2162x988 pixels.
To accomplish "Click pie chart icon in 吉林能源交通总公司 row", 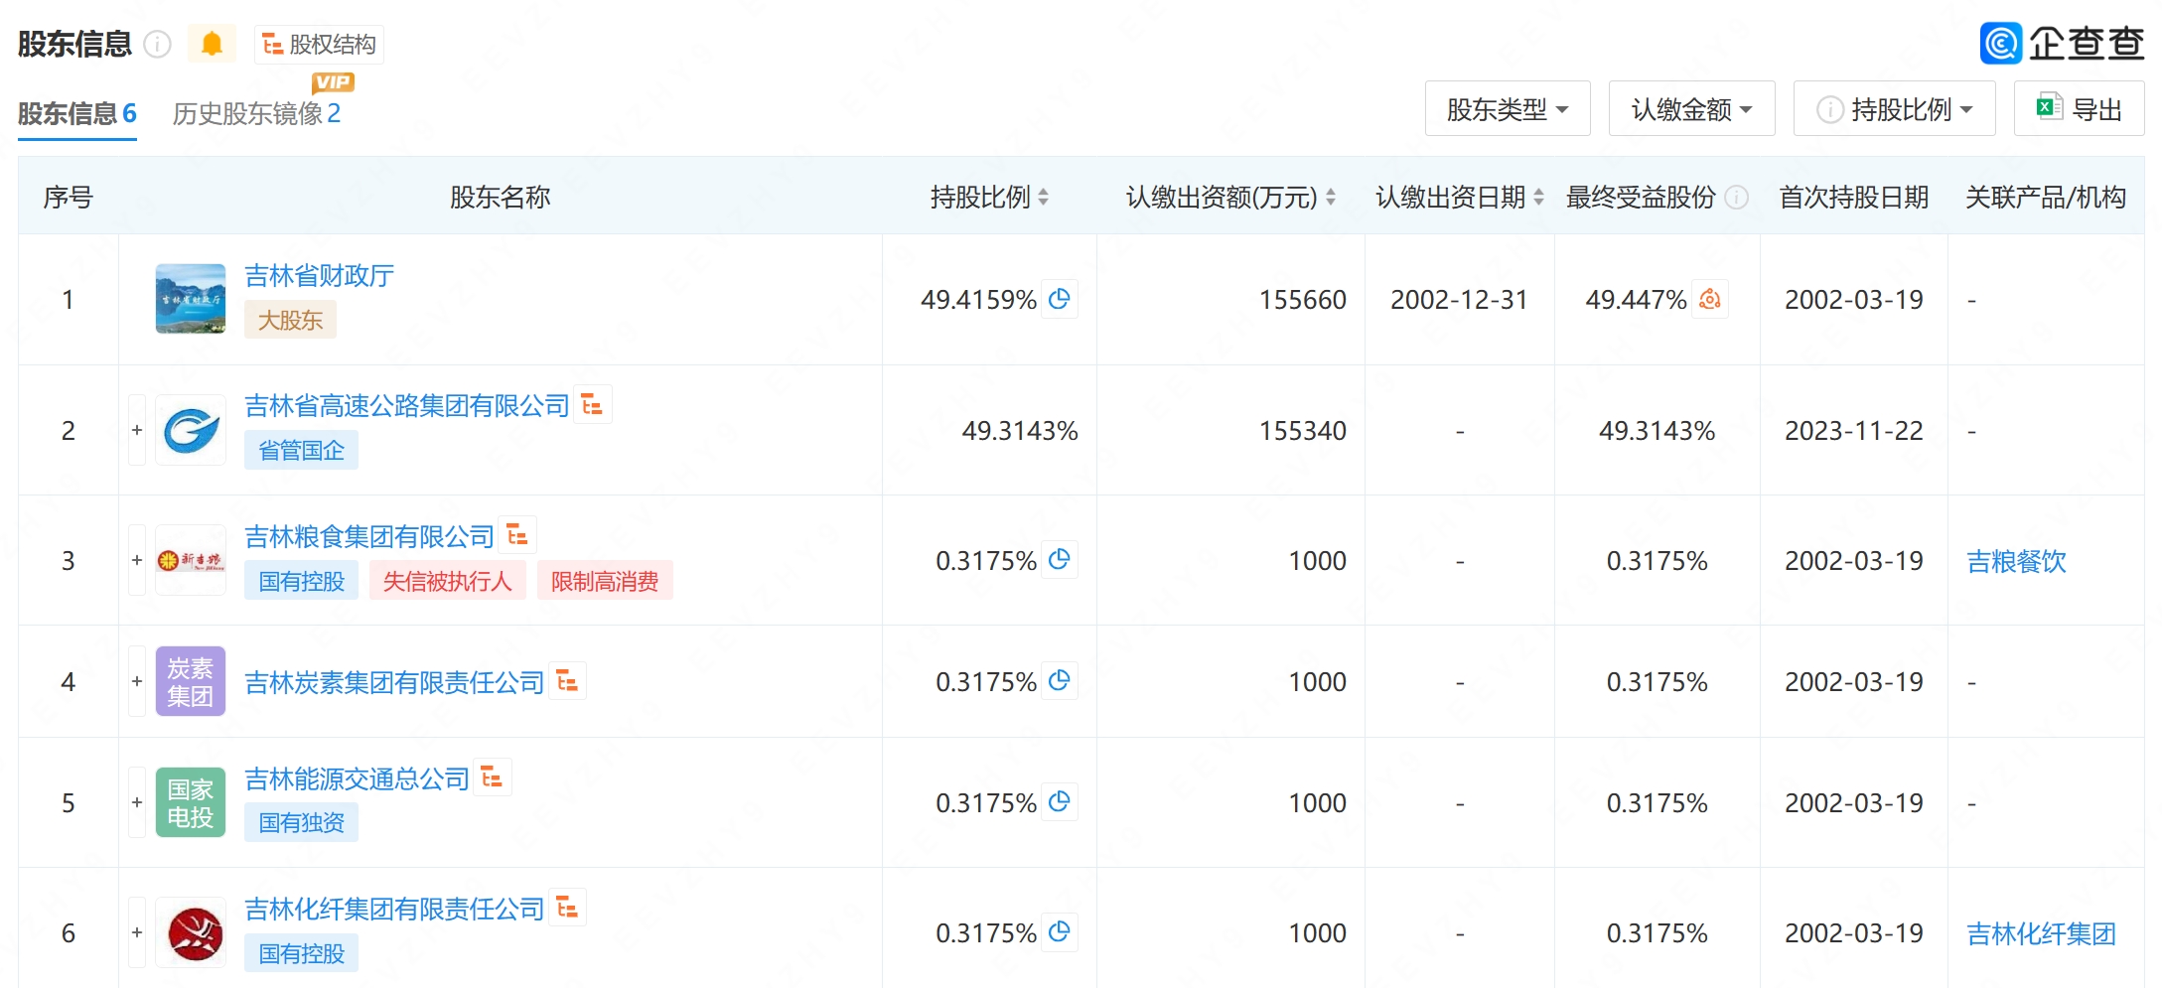I will point(1060,801).
